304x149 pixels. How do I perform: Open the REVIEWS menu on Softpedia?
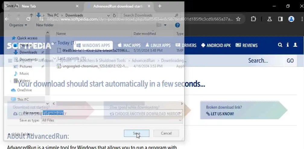(247, 45)
